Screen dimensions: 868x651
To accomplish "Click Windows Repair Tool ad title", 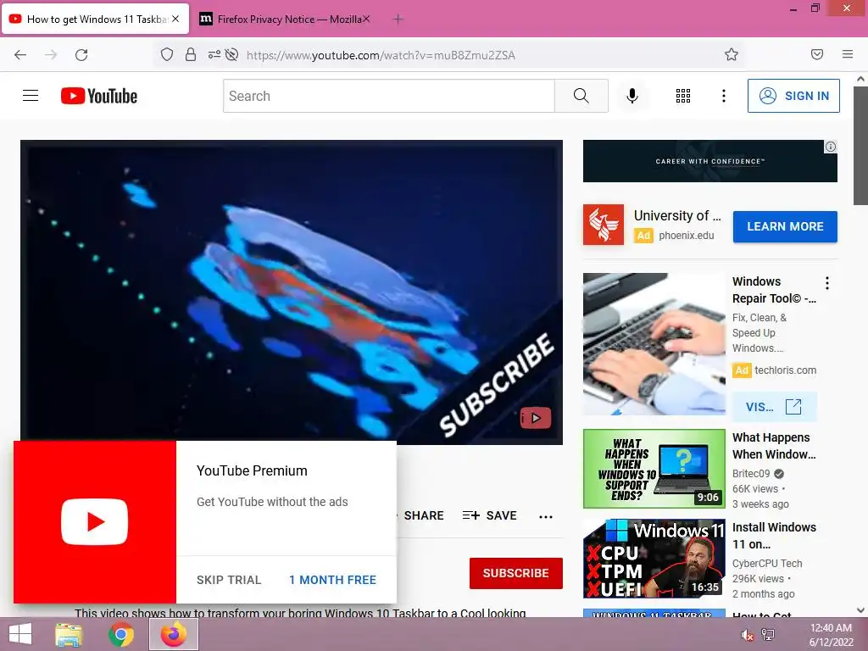I will coord(774,290).
